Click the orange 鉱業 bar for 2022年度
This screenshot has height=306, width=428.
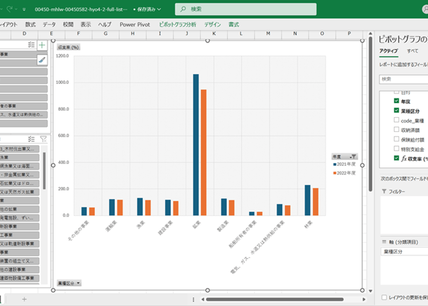click(x=204, y=153)
